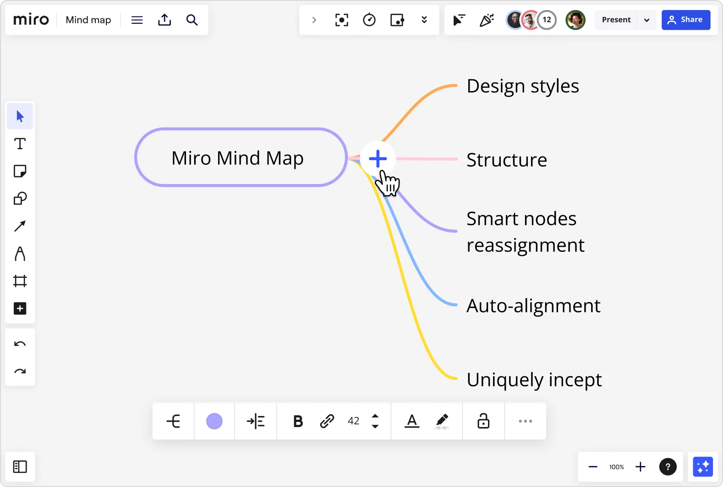Select the Pen tool
The image size is (723, 487).
20,254
